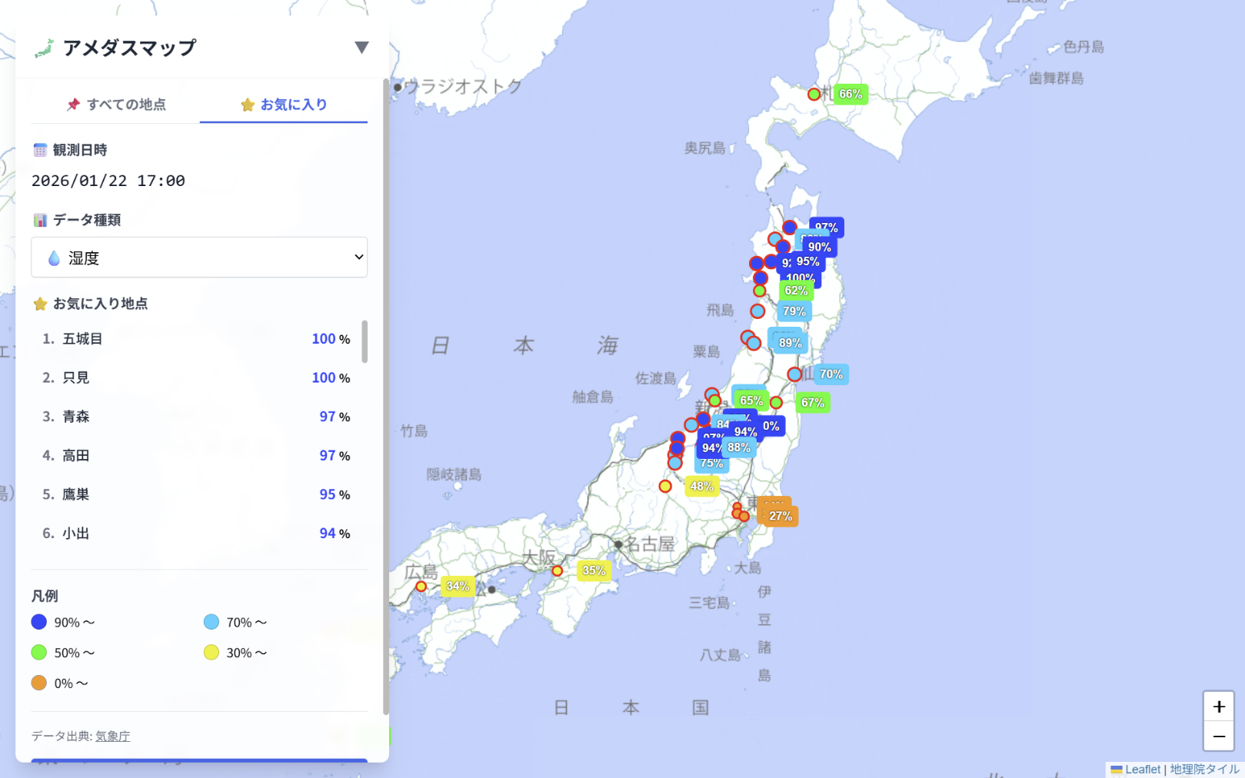
Task: Zoom in on the map
Action: point(1218,707)
